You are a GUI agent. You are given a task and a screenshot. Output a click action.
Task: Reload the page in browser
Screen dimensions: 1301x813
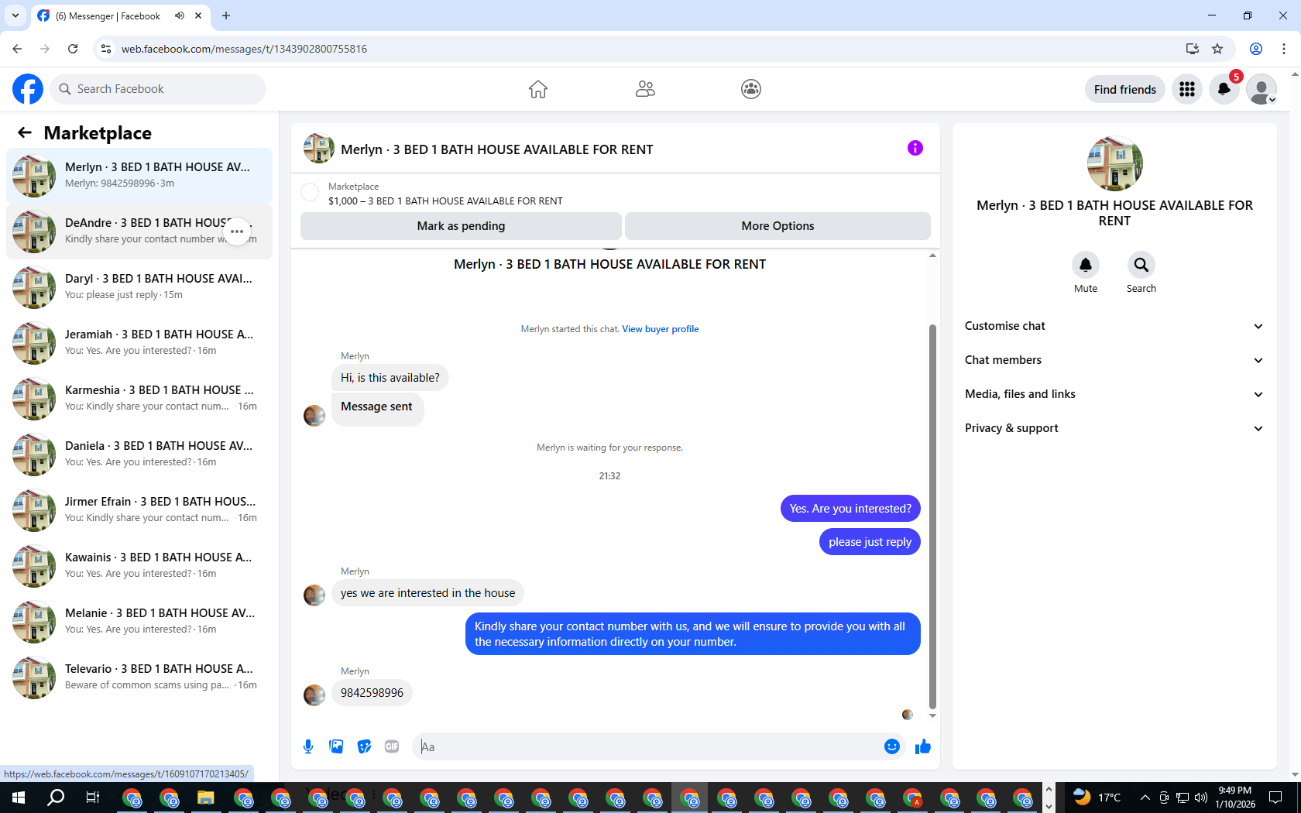coord(73,49)
